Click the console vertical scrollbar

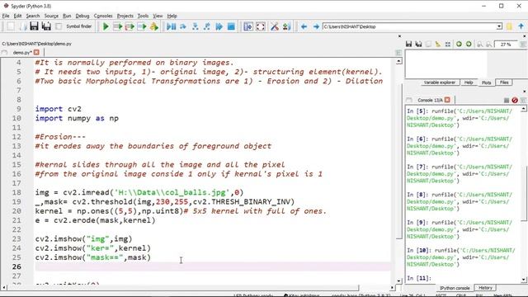[524, 194]
